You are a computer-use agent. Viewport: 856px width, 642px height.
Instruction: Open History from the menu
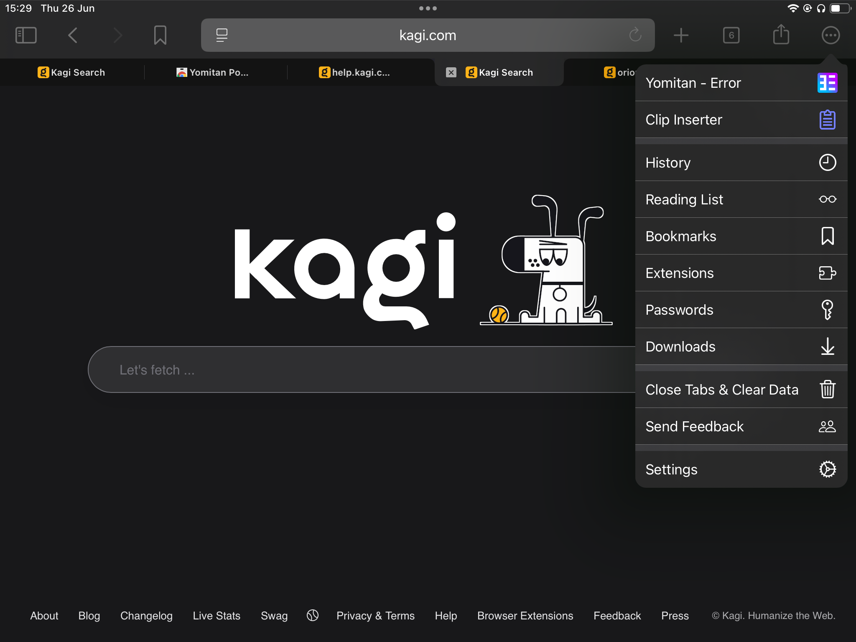coord(741,163)
